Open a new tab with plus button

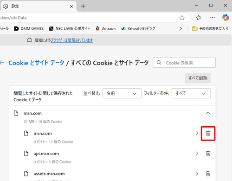(x=83, y=6)
